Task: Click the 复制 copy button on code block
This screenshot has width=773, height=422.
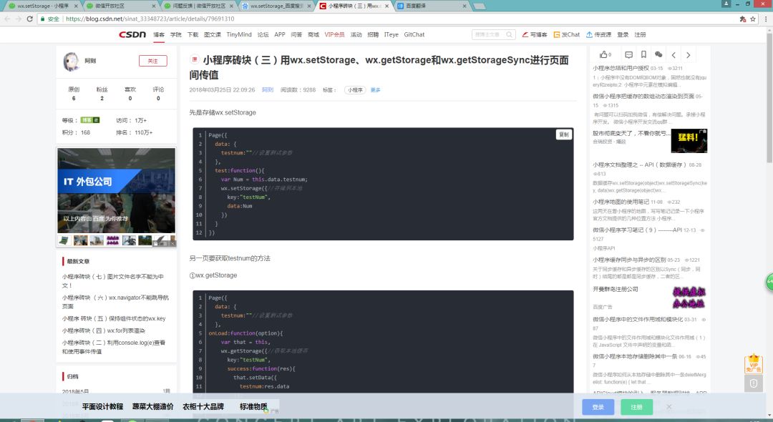Action: pos(564,134)
